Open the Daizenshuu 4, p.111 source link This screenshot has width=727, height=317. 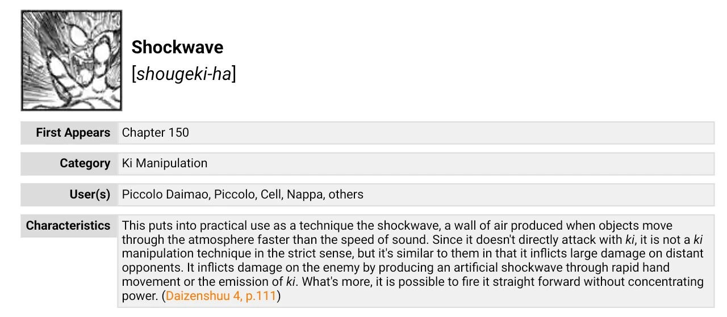pos(221,296)
